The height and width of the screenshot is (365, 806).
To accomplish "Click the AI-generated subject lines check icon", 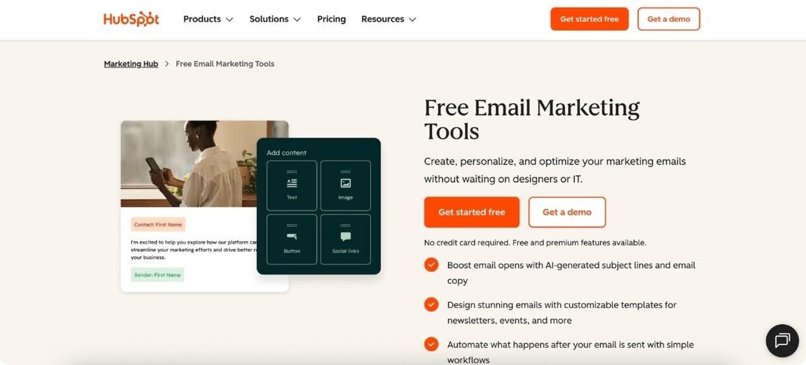I will point(431,265).
